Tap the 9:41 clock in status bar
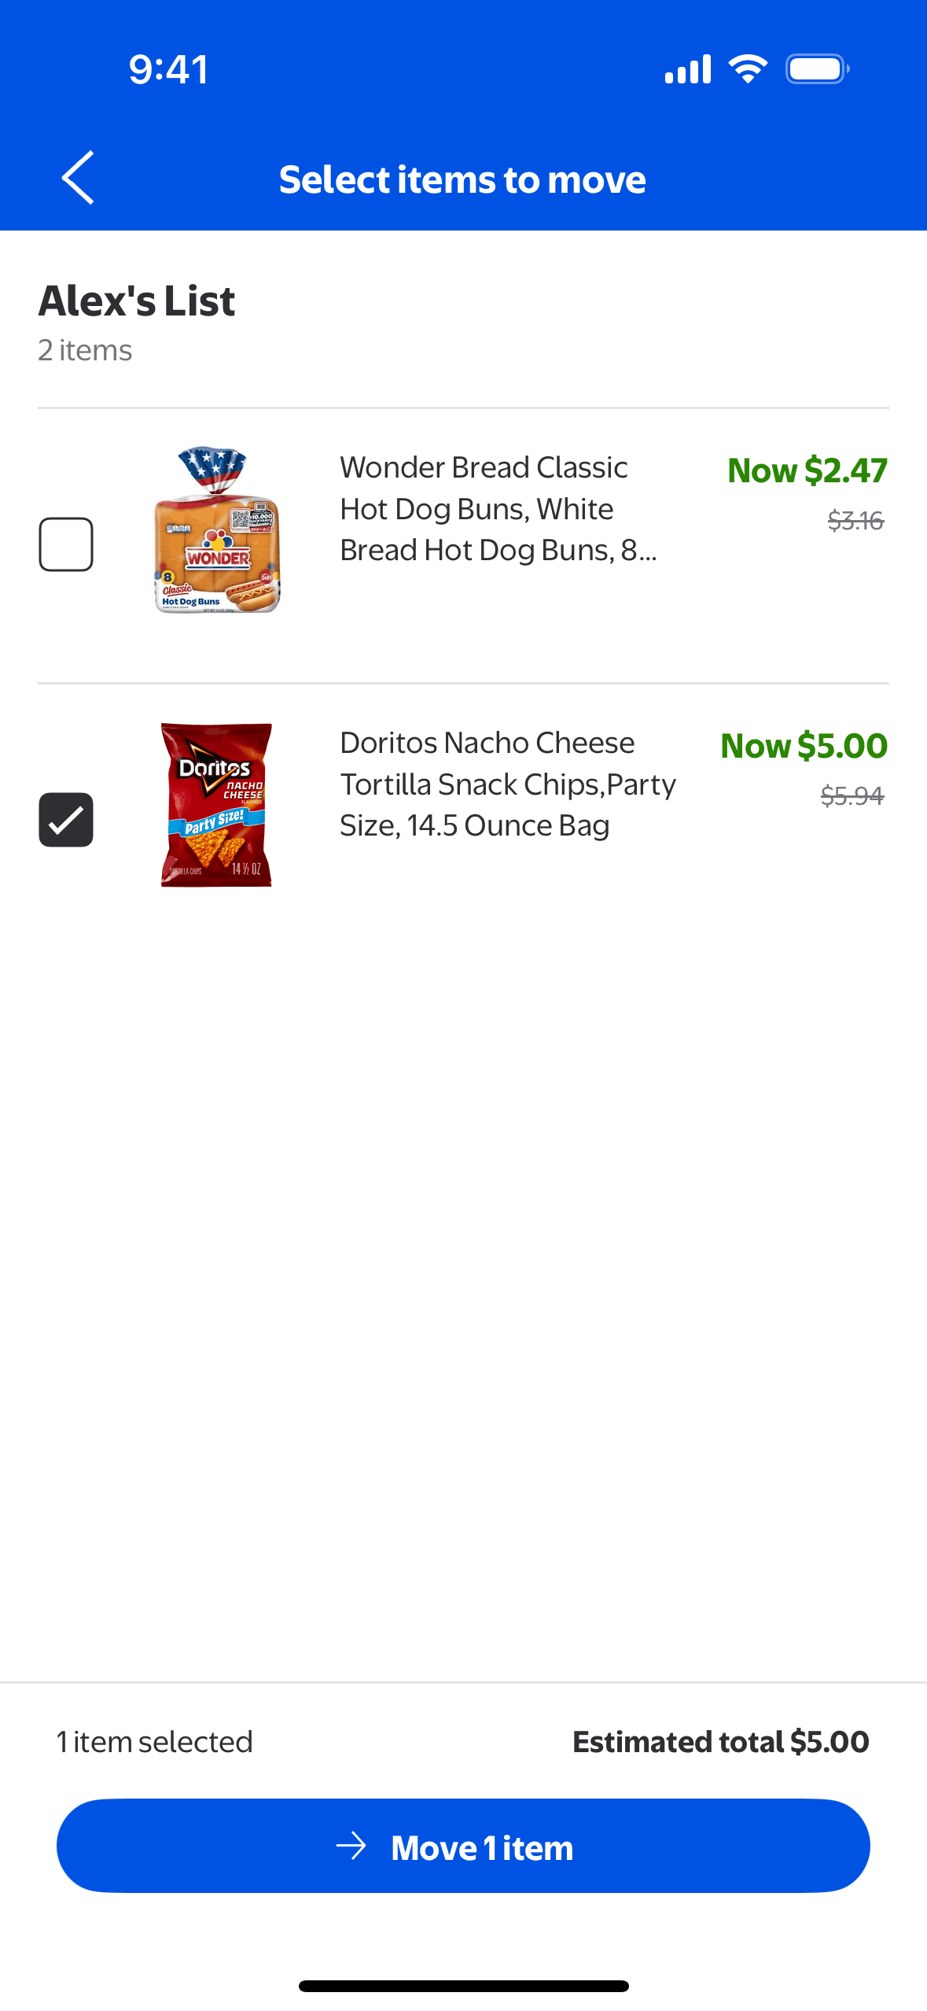927x2011 pixels. coord(169,69)
